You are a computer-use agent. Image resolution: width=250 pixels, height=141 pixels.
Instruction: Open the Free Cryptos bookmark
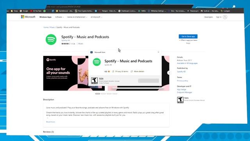coord(84,11)
